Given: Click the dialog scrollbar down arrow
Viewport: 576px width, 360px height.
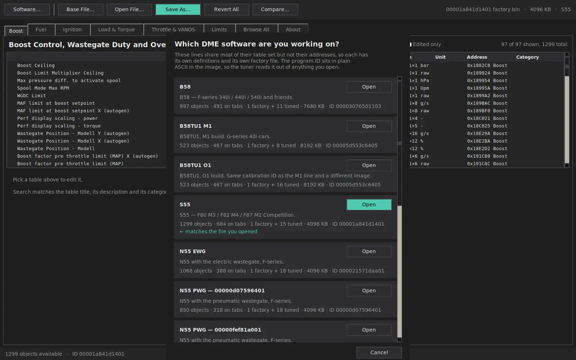Looking at the screenshot, I should [399, 339].
